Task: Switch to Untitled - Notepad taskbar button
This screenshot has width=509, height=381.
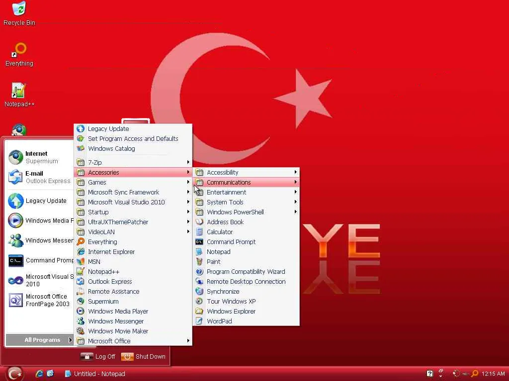Action: coord(95,374)
